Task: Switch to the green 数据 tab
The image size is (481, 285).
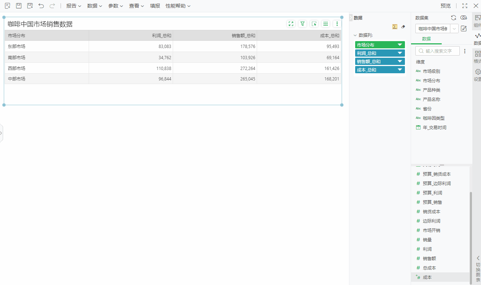Action: point(427,39)
